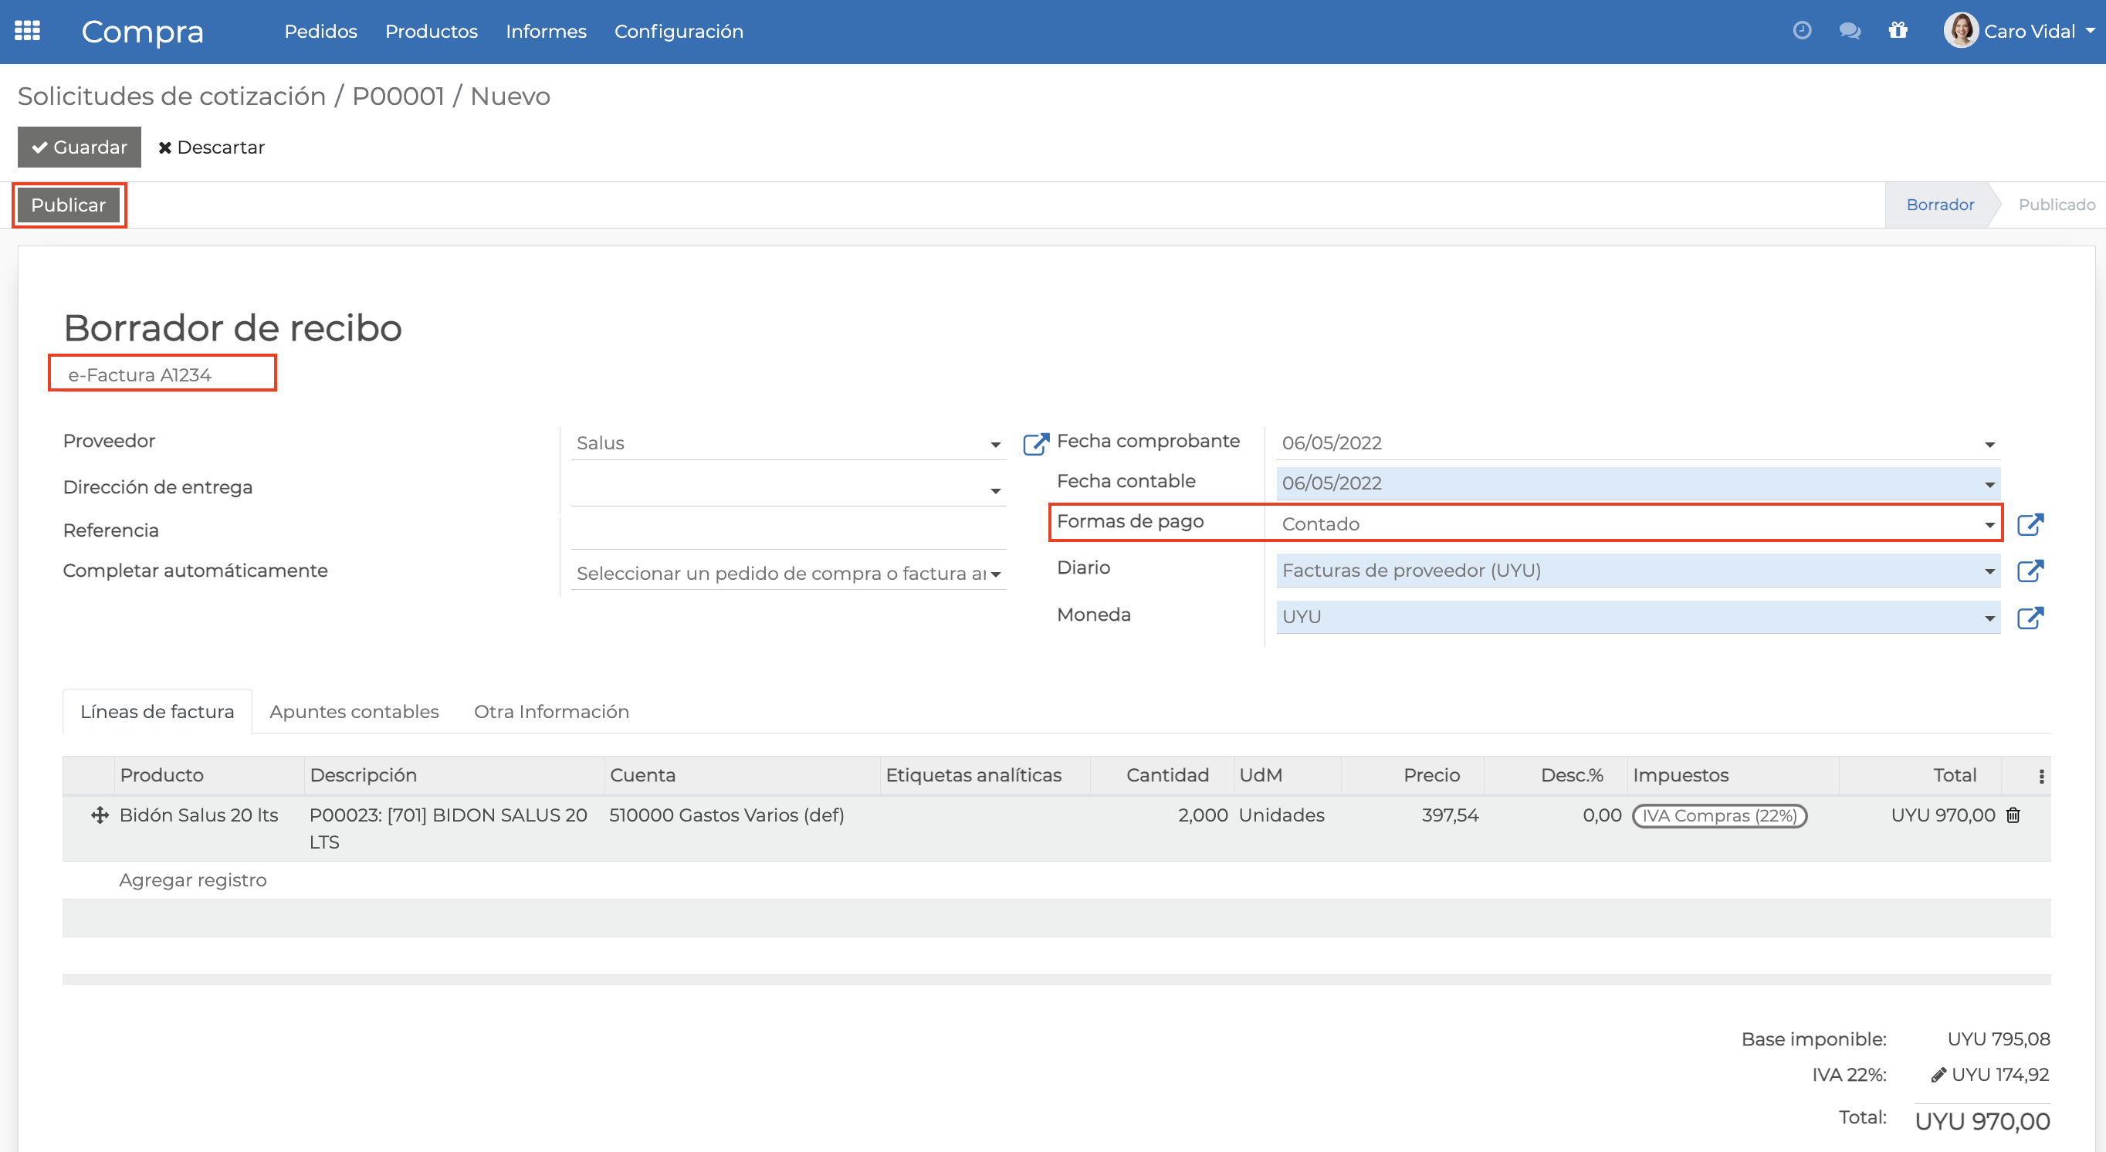Click the clock activities icon
The width and height of the screenshot is (2106, 1152).
tap(1802, 31)
